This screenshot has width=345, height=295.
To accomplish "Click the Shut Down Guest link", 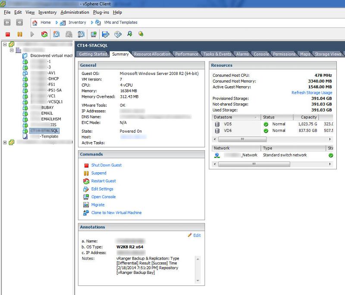I will click(x=106, y=165).
